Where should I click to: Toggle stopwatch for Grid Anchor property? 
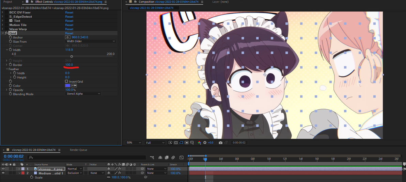click(11, 37)
